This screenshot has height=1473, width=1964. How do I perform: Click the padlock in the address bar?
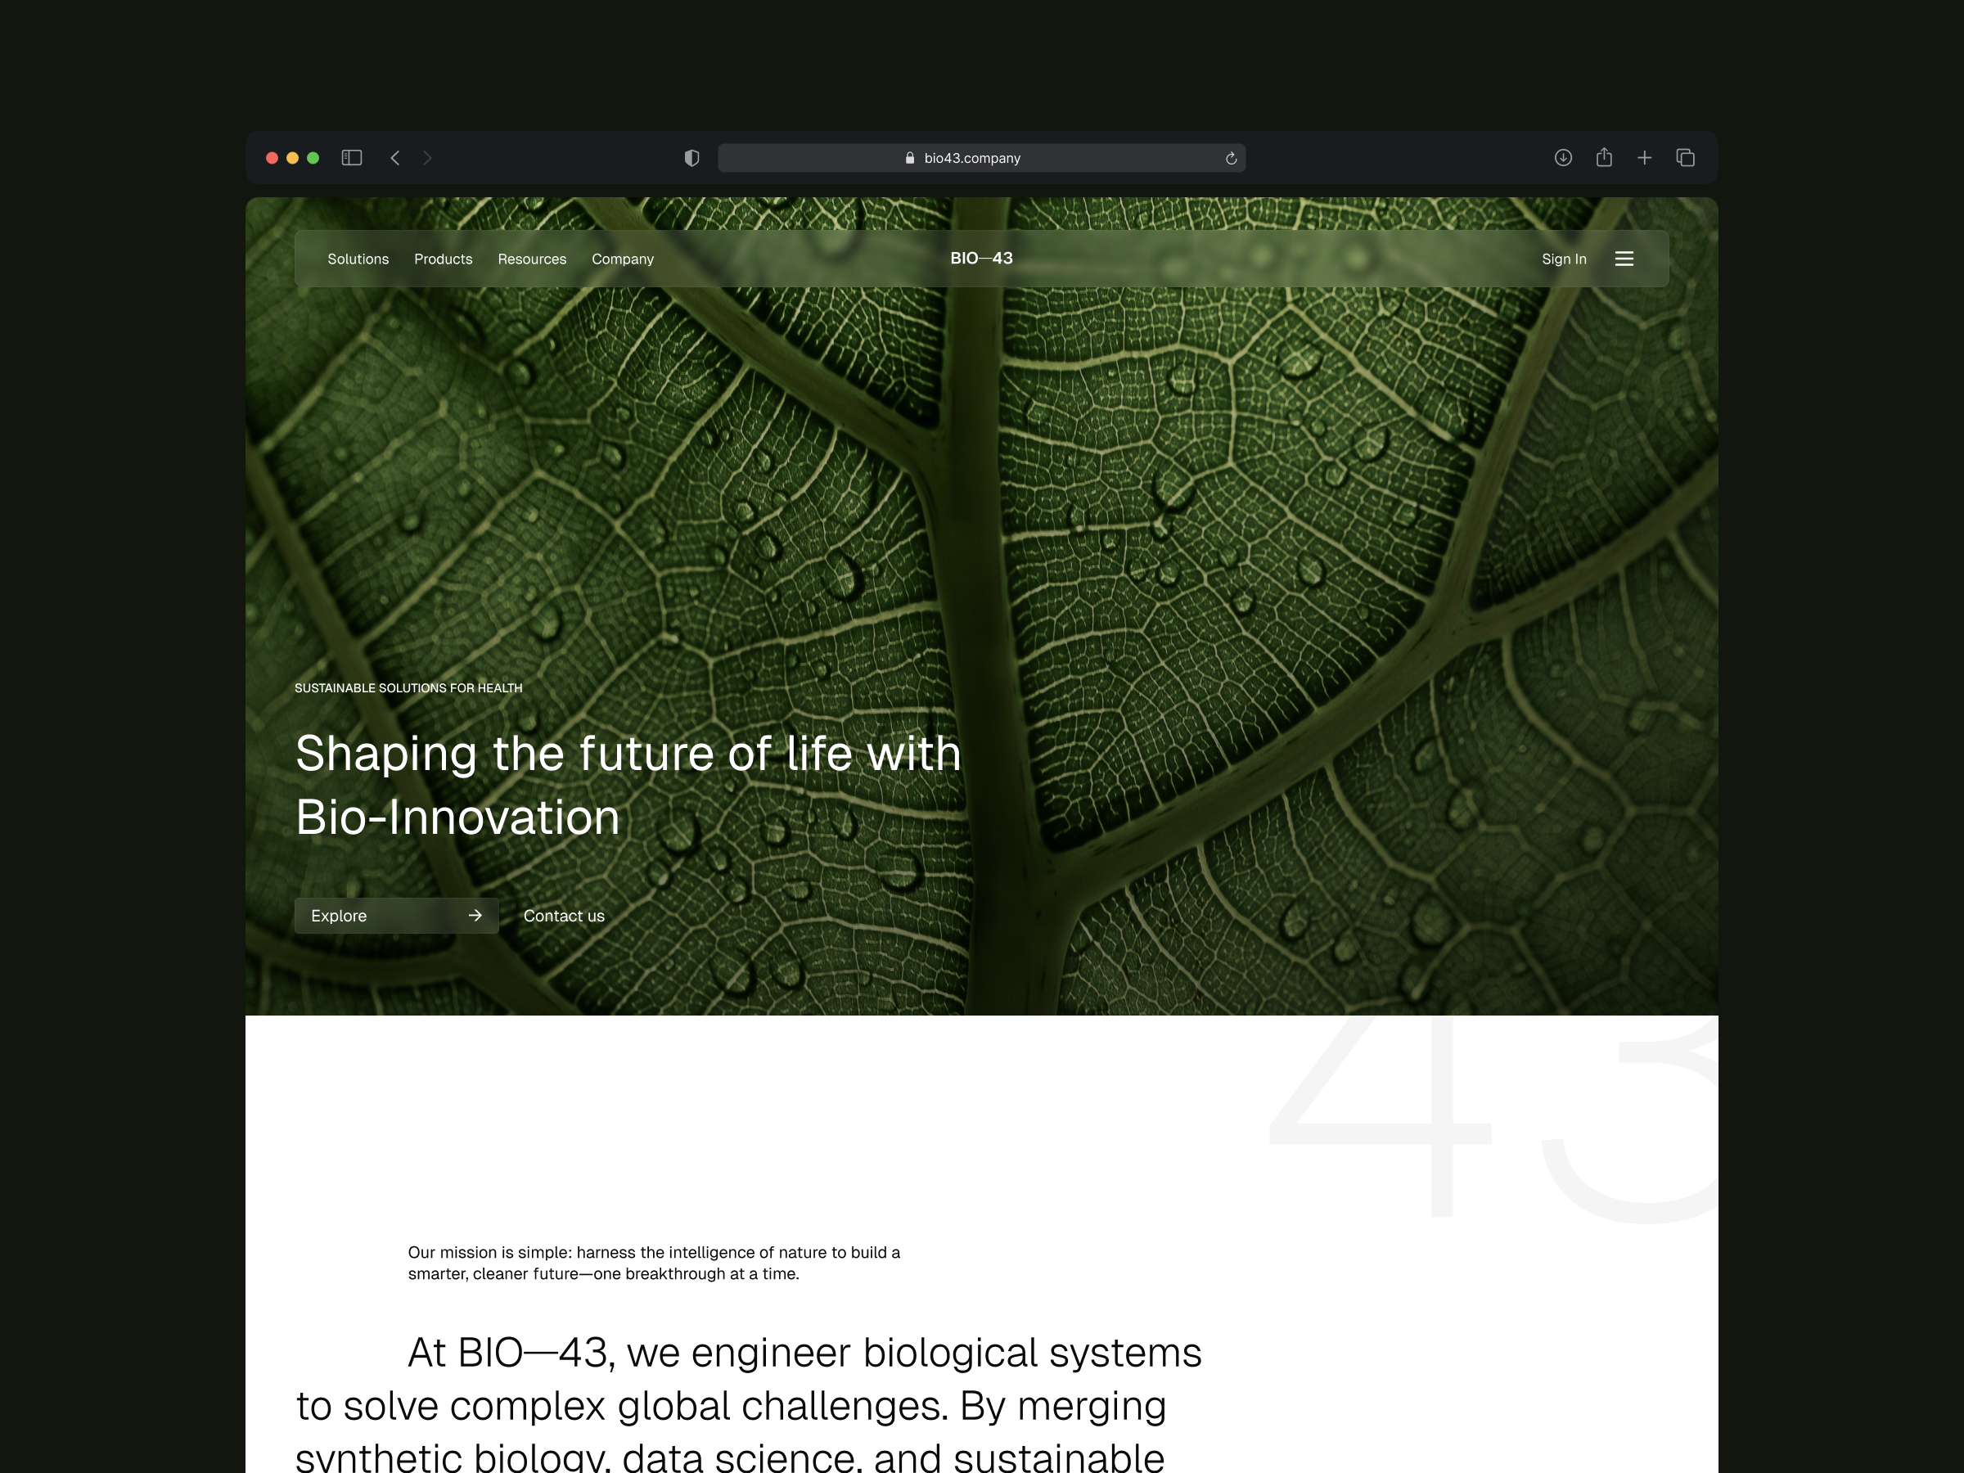point(908,157)
